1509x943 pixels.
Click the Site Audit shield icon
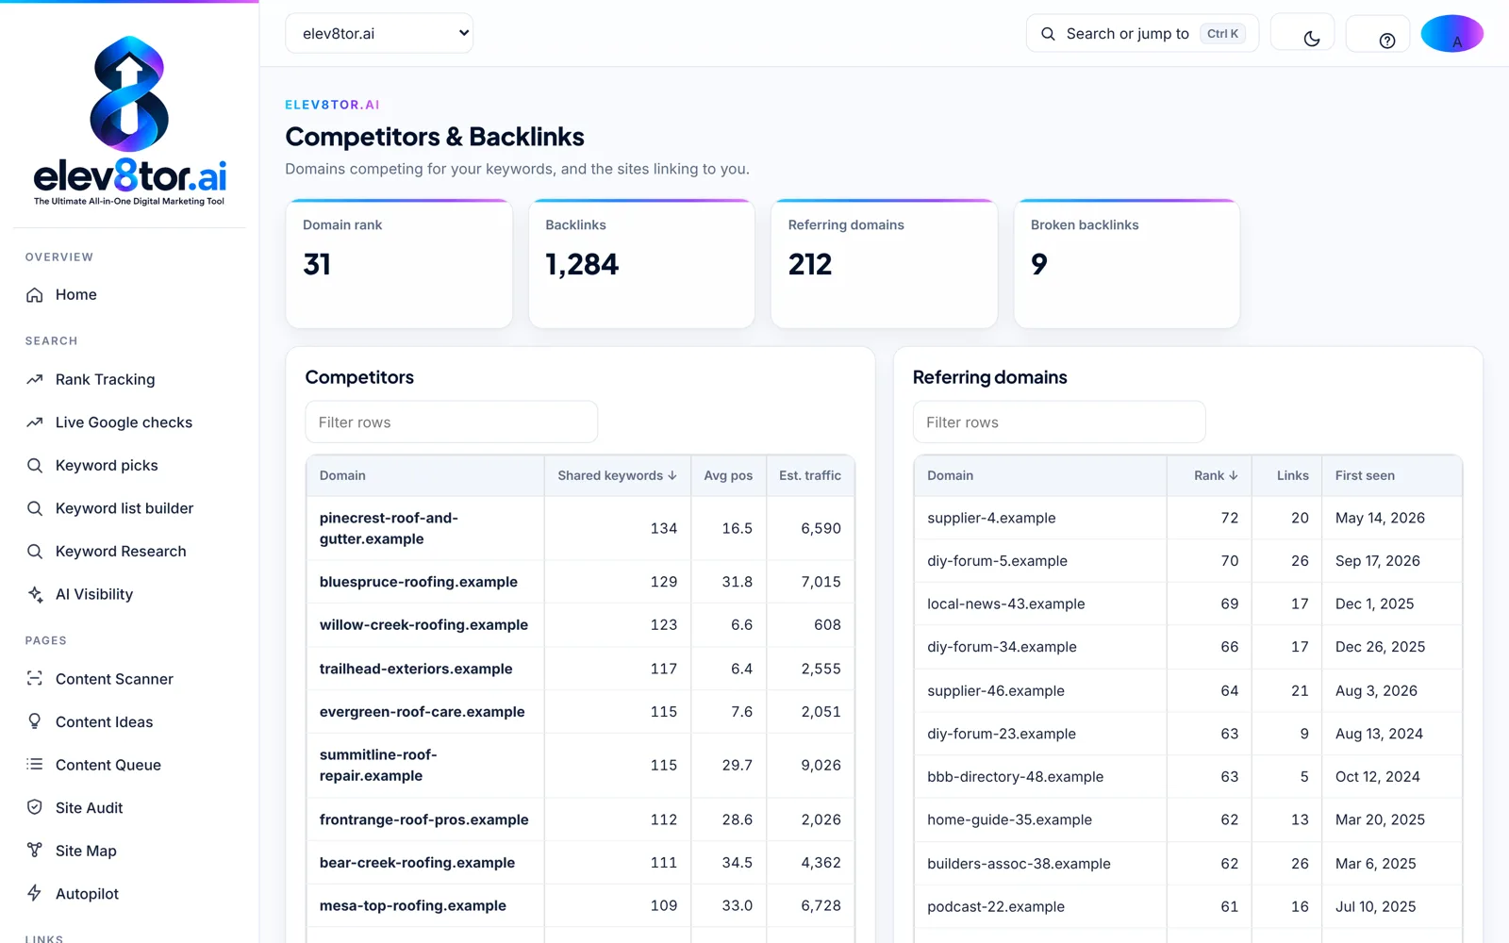(x=35, y=807)
